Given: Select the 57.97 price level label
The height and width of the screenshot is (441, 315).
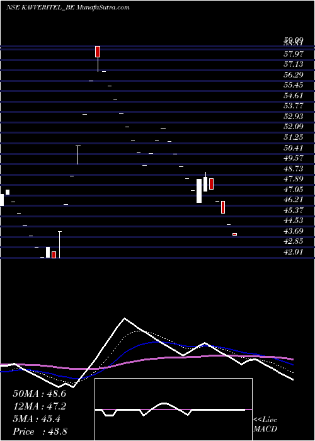Looking at the screenshot, I should point(294,54).
